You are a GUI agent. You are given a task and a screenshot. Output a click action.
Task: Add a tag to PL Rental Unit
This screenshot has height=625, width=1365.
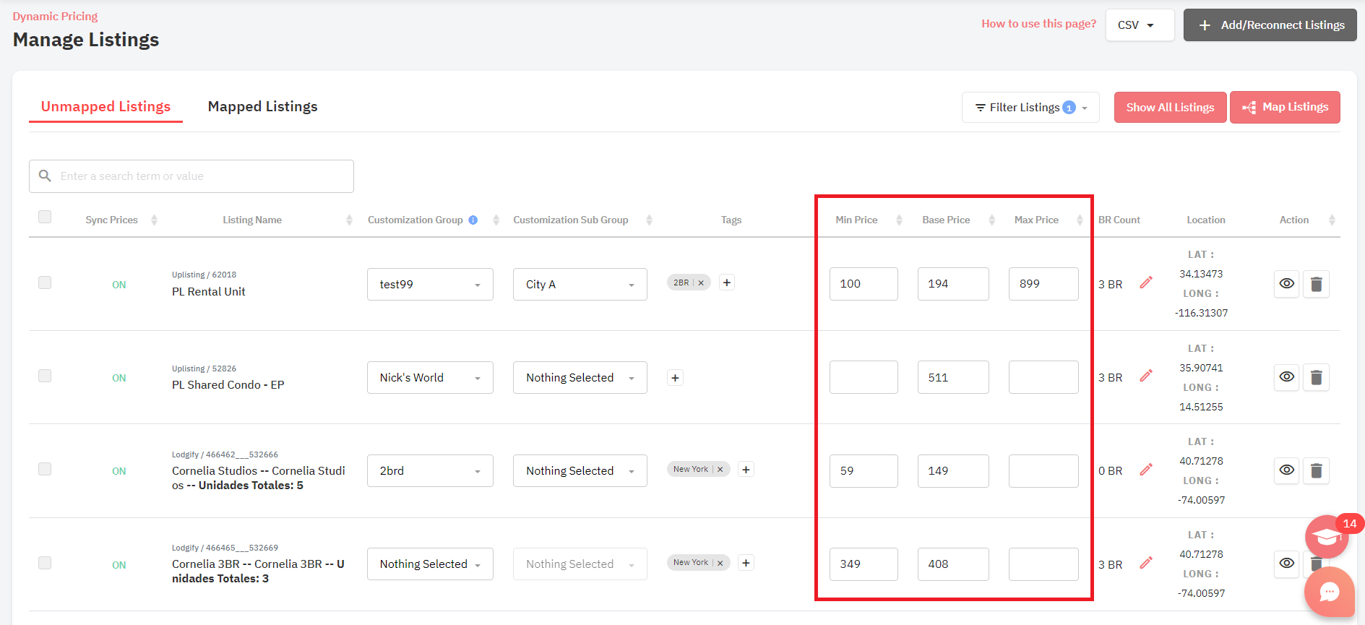[x=727, y=283]
